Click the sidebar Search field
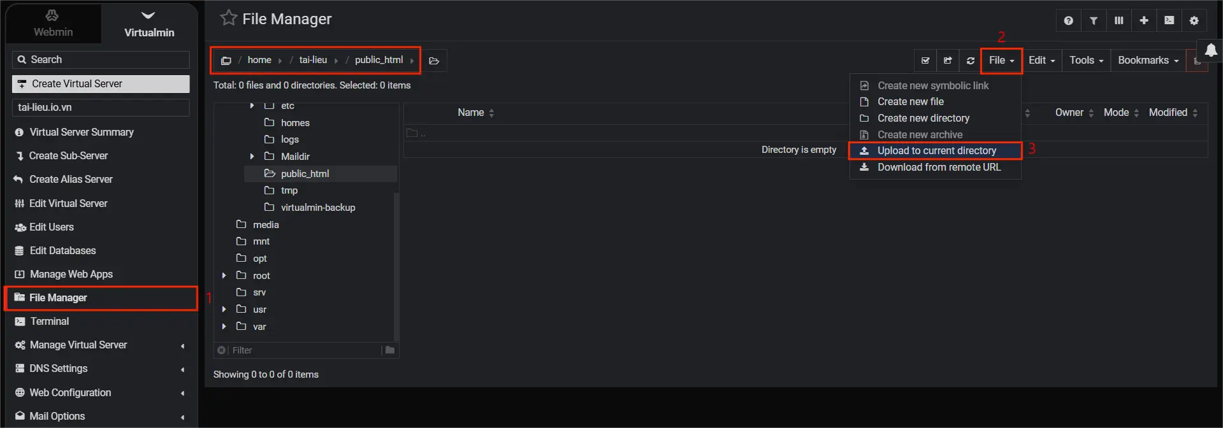This screenshot has width=1223, height=428. click(101, 60)
